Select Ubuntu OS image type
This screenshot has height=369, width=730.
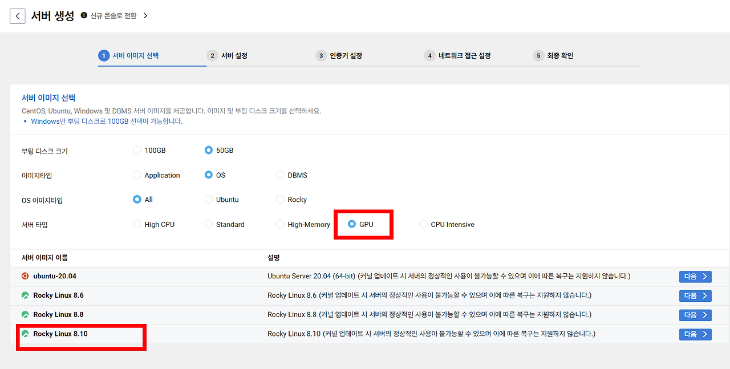209,200
